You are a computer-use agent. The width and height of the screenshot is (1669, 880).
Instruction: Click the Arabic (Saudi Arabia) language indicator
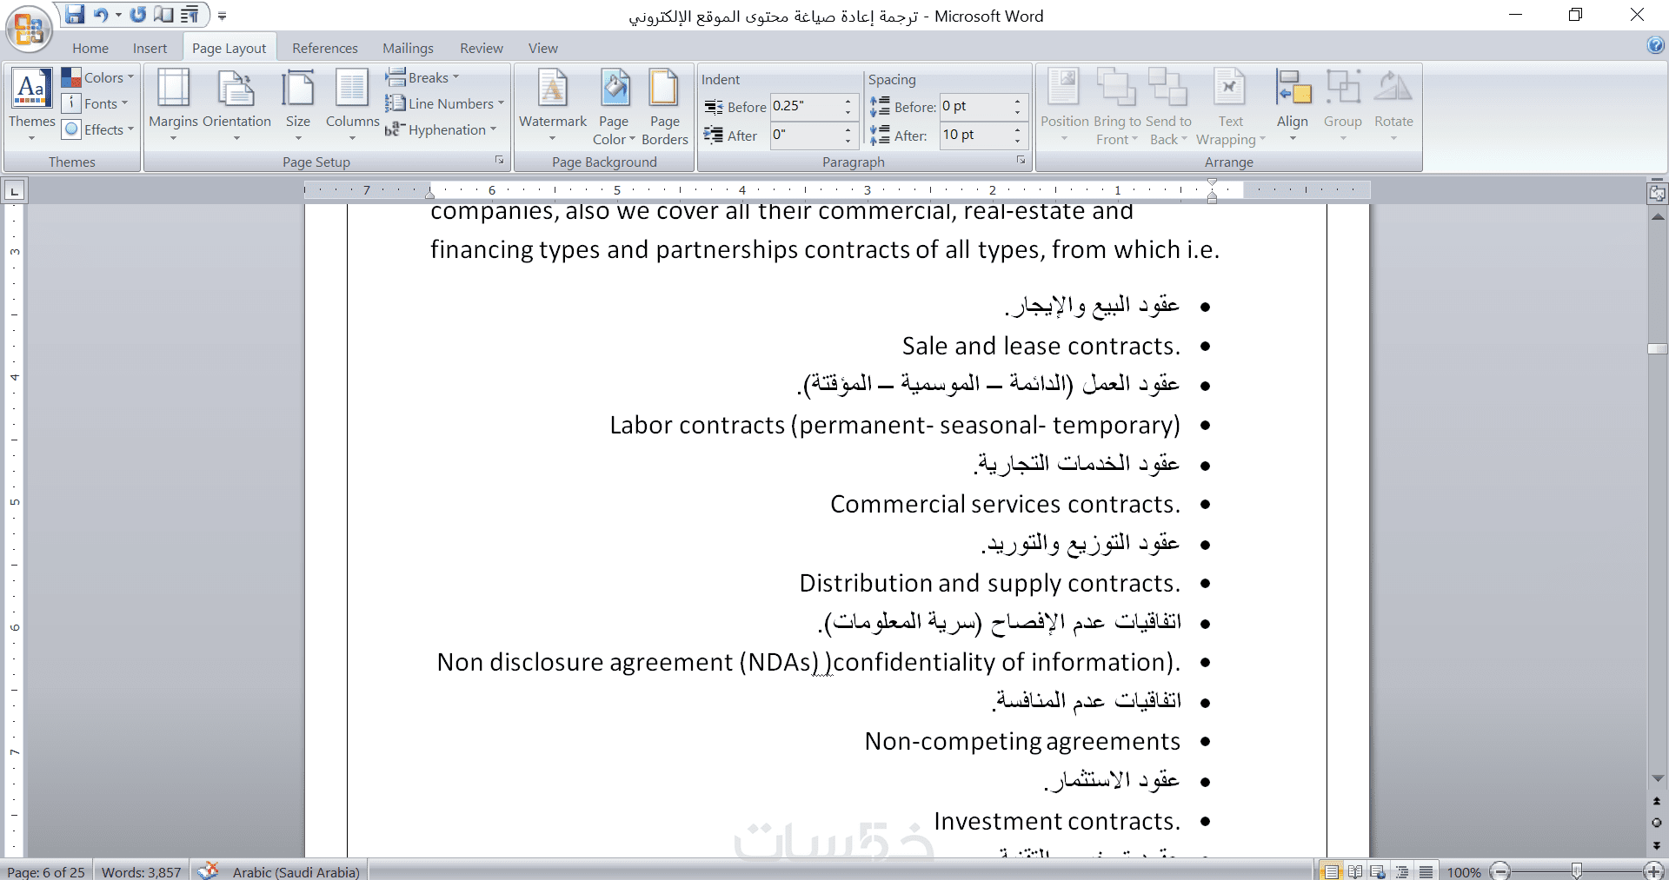click(296, 871)
